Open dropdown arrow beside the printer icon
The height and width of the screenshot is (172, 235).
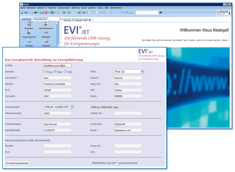[x=87, y=13]
